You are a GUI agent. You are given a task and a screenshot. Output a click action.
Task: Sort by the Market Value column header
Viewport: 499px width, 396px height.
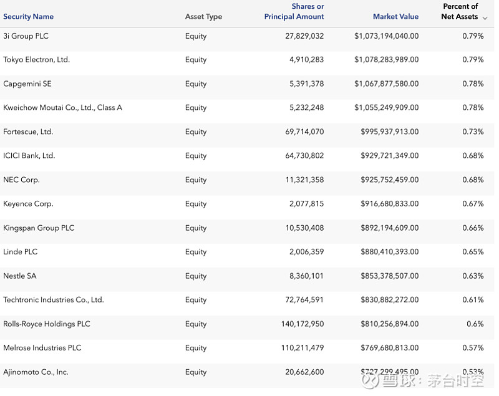(395, 17)
